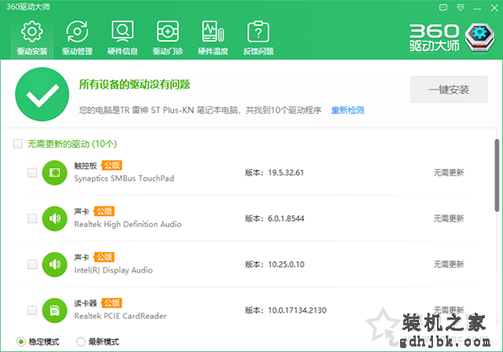Screen dimensions: 503x352
Task: Click the 公版 badge beside 触控板
Action: click(112, 166)
